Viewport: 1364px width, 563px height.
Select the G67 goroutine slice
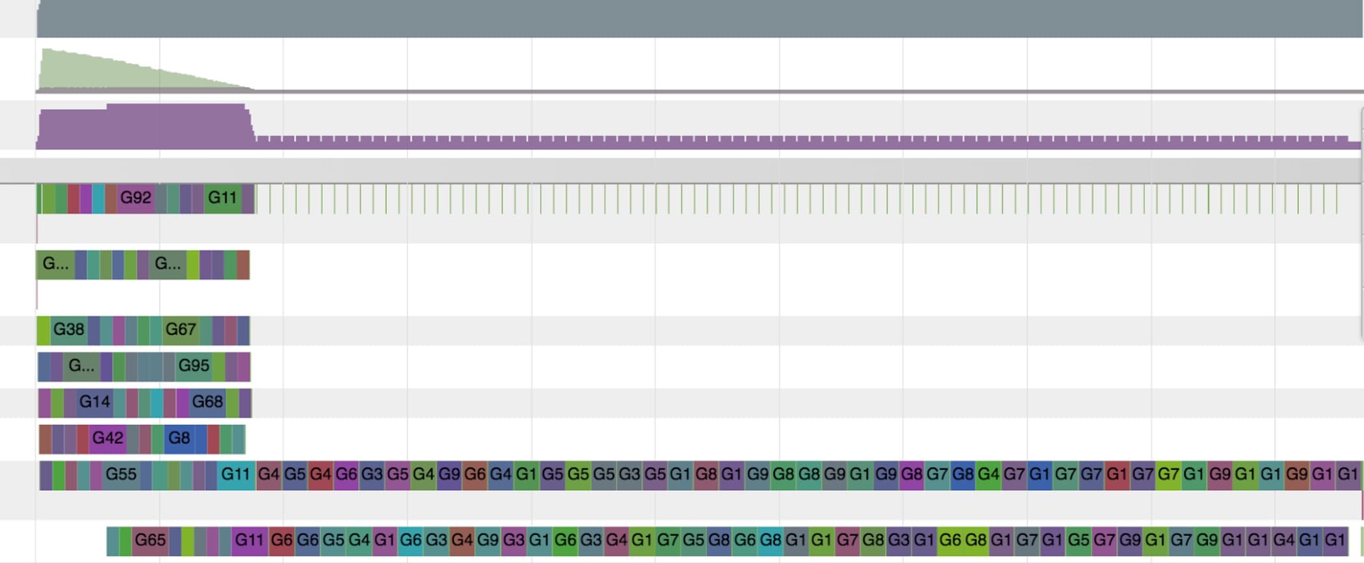(x=180, y=330)
